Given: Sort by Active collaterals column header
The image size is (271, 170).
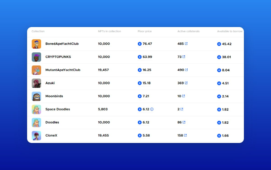Looking at the screenshot, I should click(x=188, y=31).
